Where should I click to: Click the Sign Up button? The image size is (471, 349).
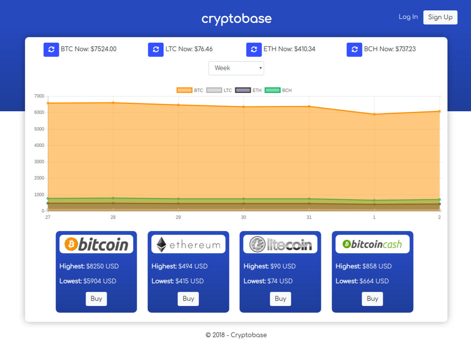click(440, 17)
